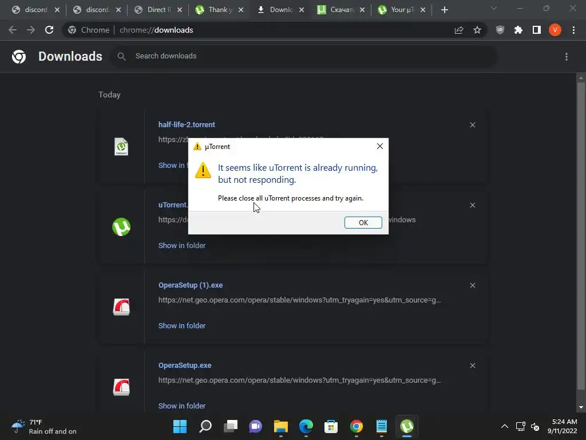
Task: Open µTorrent from the taskbar
Action: coord(407,426)
